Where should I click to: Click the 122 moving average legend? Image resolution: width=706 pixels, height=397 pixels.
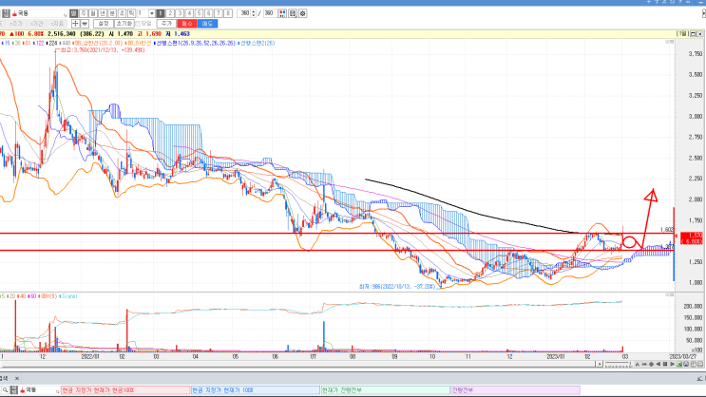click(39, 43)
